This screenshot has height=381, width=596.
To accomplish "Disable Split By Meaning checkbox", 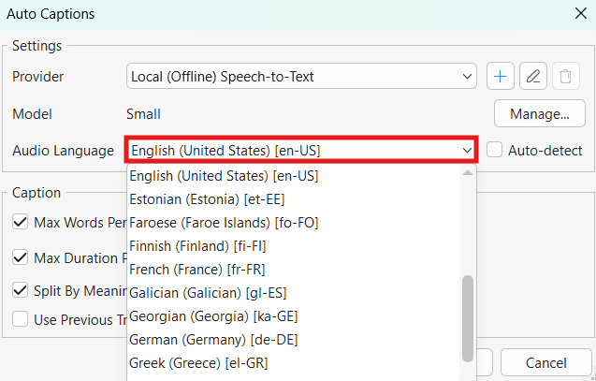I will pyautogui.click(x=21, y=290).
